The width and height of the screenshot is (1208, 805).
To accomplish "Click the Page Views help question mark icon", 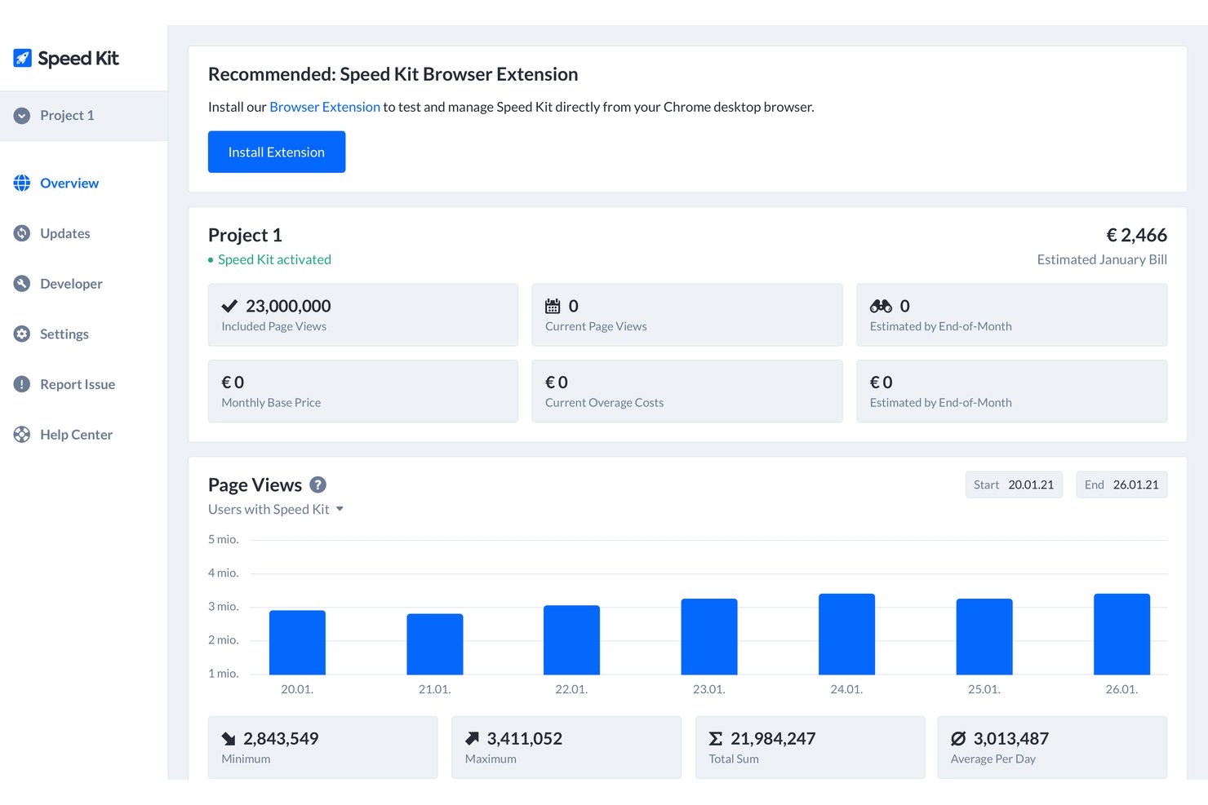I will click(318, 484).
